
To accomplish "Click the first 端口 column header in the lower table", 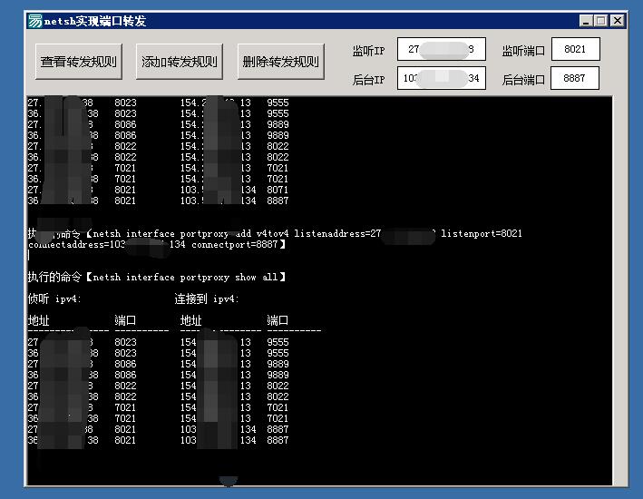I will click(x=125, y=320).
